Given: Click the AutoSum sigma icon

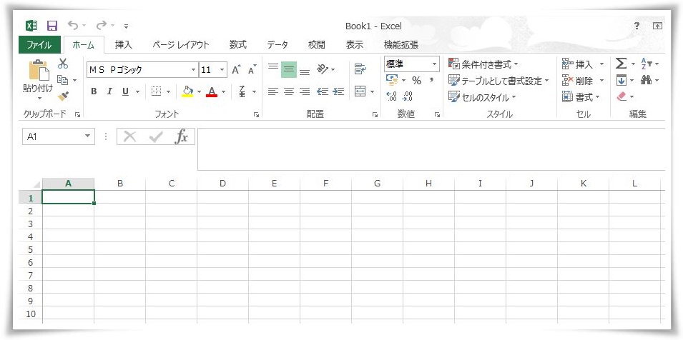Looking at the screenshot, I should pyautogui.click(x=621, y=64).
